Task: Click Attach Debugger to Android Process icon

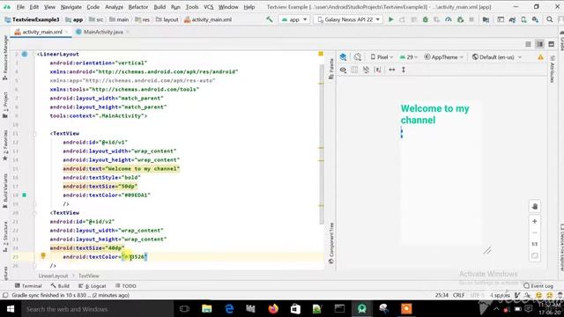Action: (x=460, y=19)
